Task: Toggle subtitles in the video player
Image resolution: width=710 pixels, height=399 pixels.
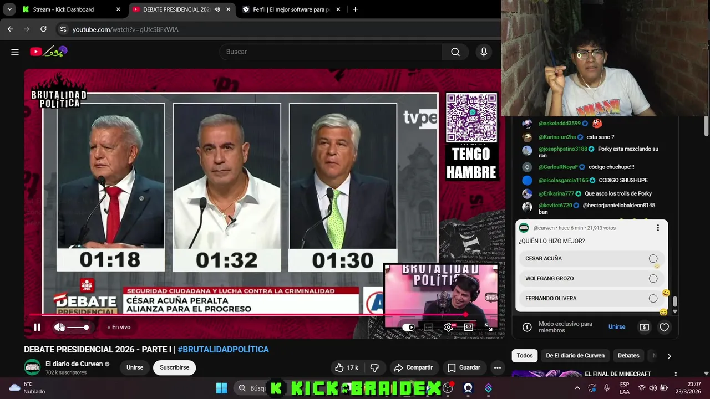Action: pyautogui.click(x=428, y=328)
